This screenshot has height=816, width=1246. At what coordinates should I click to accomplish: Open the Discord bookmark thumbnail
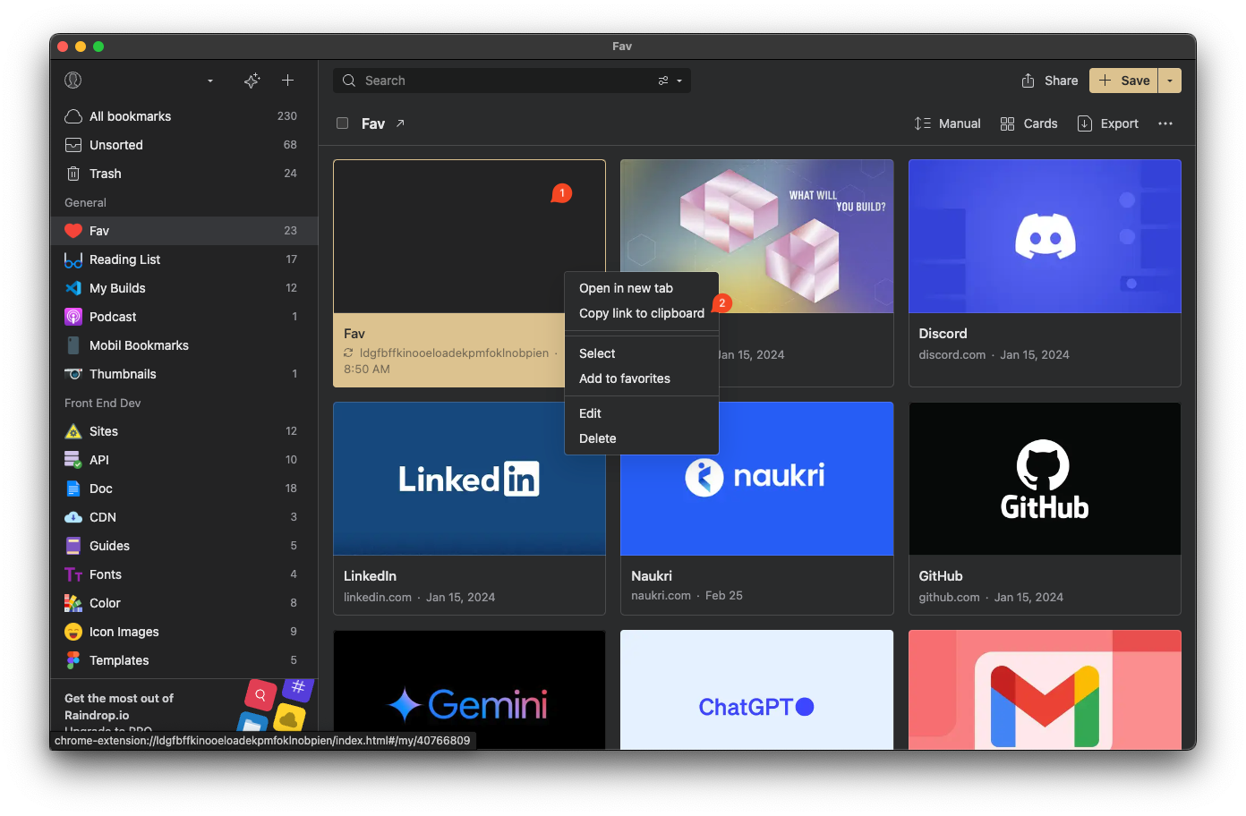pyautogui.click(x=1045, y=236)
